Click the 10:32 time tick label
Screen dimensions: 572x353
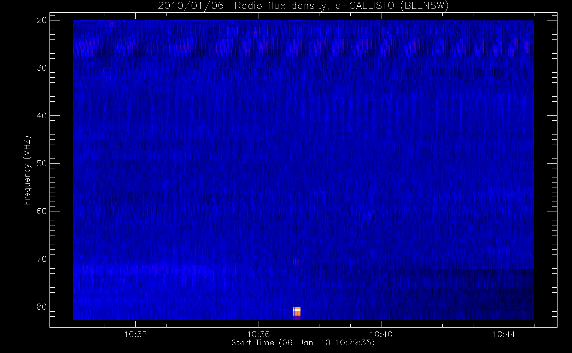[136, 334]
